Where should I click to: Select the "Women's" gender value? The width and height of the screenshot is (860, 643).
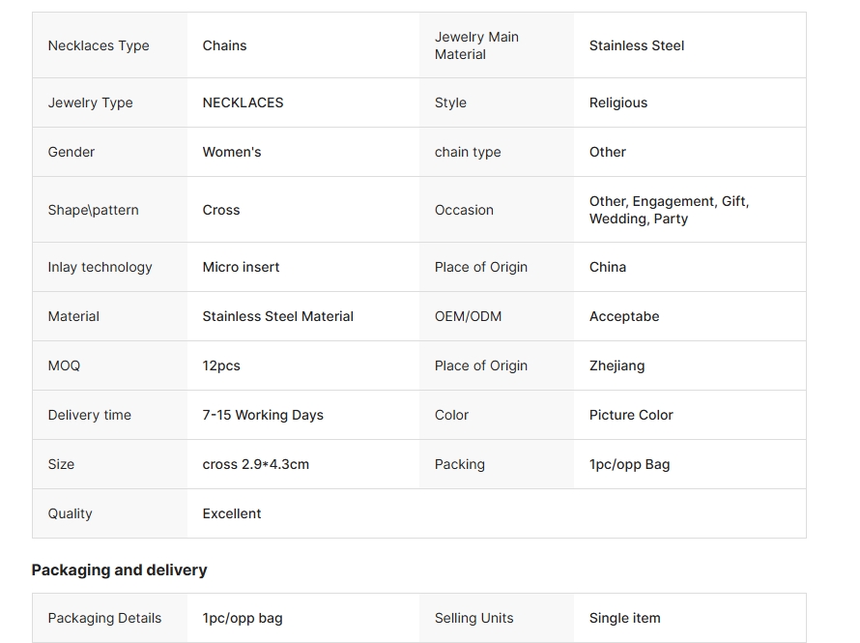tap(231, 152)
